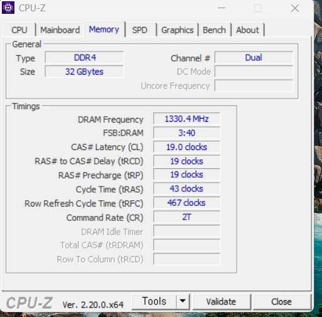Click the DRAM Frequency label
This screenshot has width=322, height=317.
pos(110,120)
